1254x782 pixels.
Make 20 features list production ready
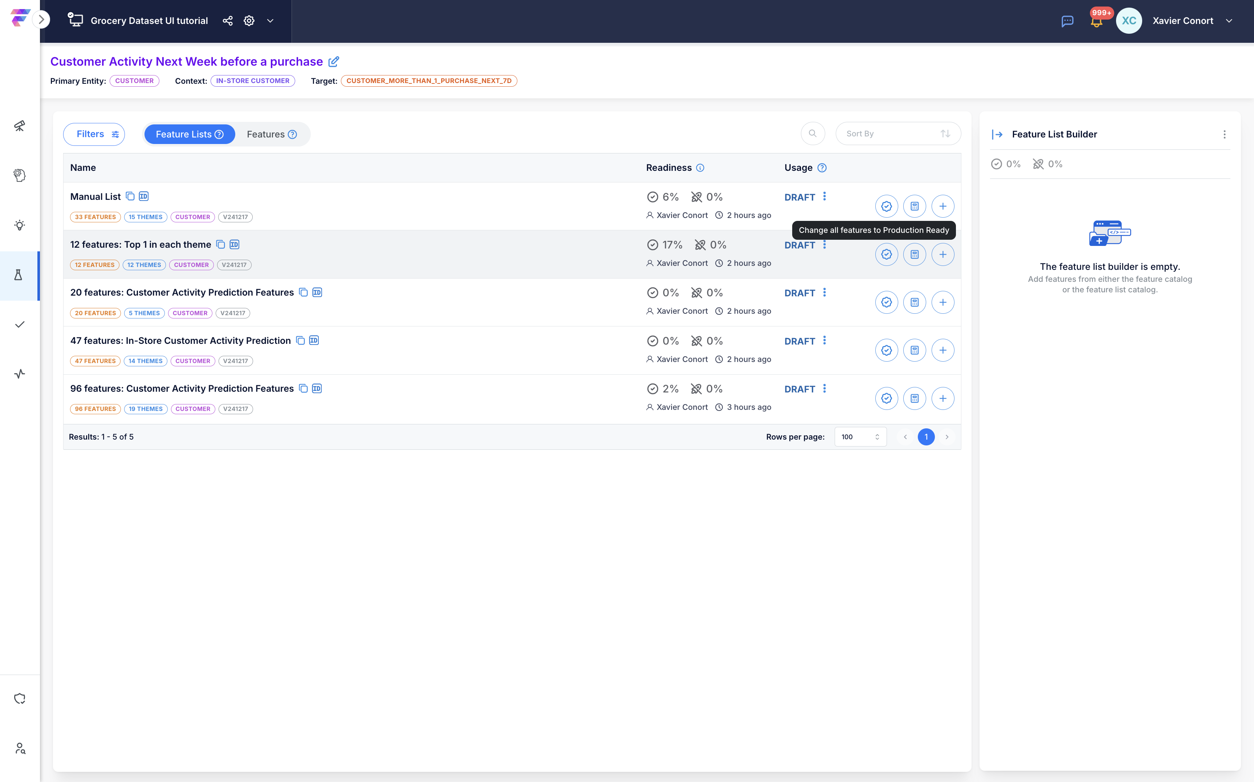tap(887, 302)
